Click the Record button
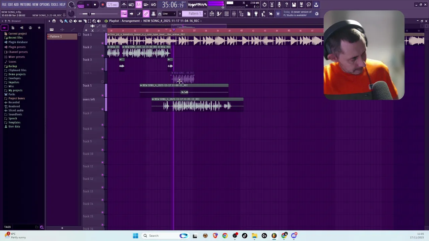429x241 pixels. 103,5
